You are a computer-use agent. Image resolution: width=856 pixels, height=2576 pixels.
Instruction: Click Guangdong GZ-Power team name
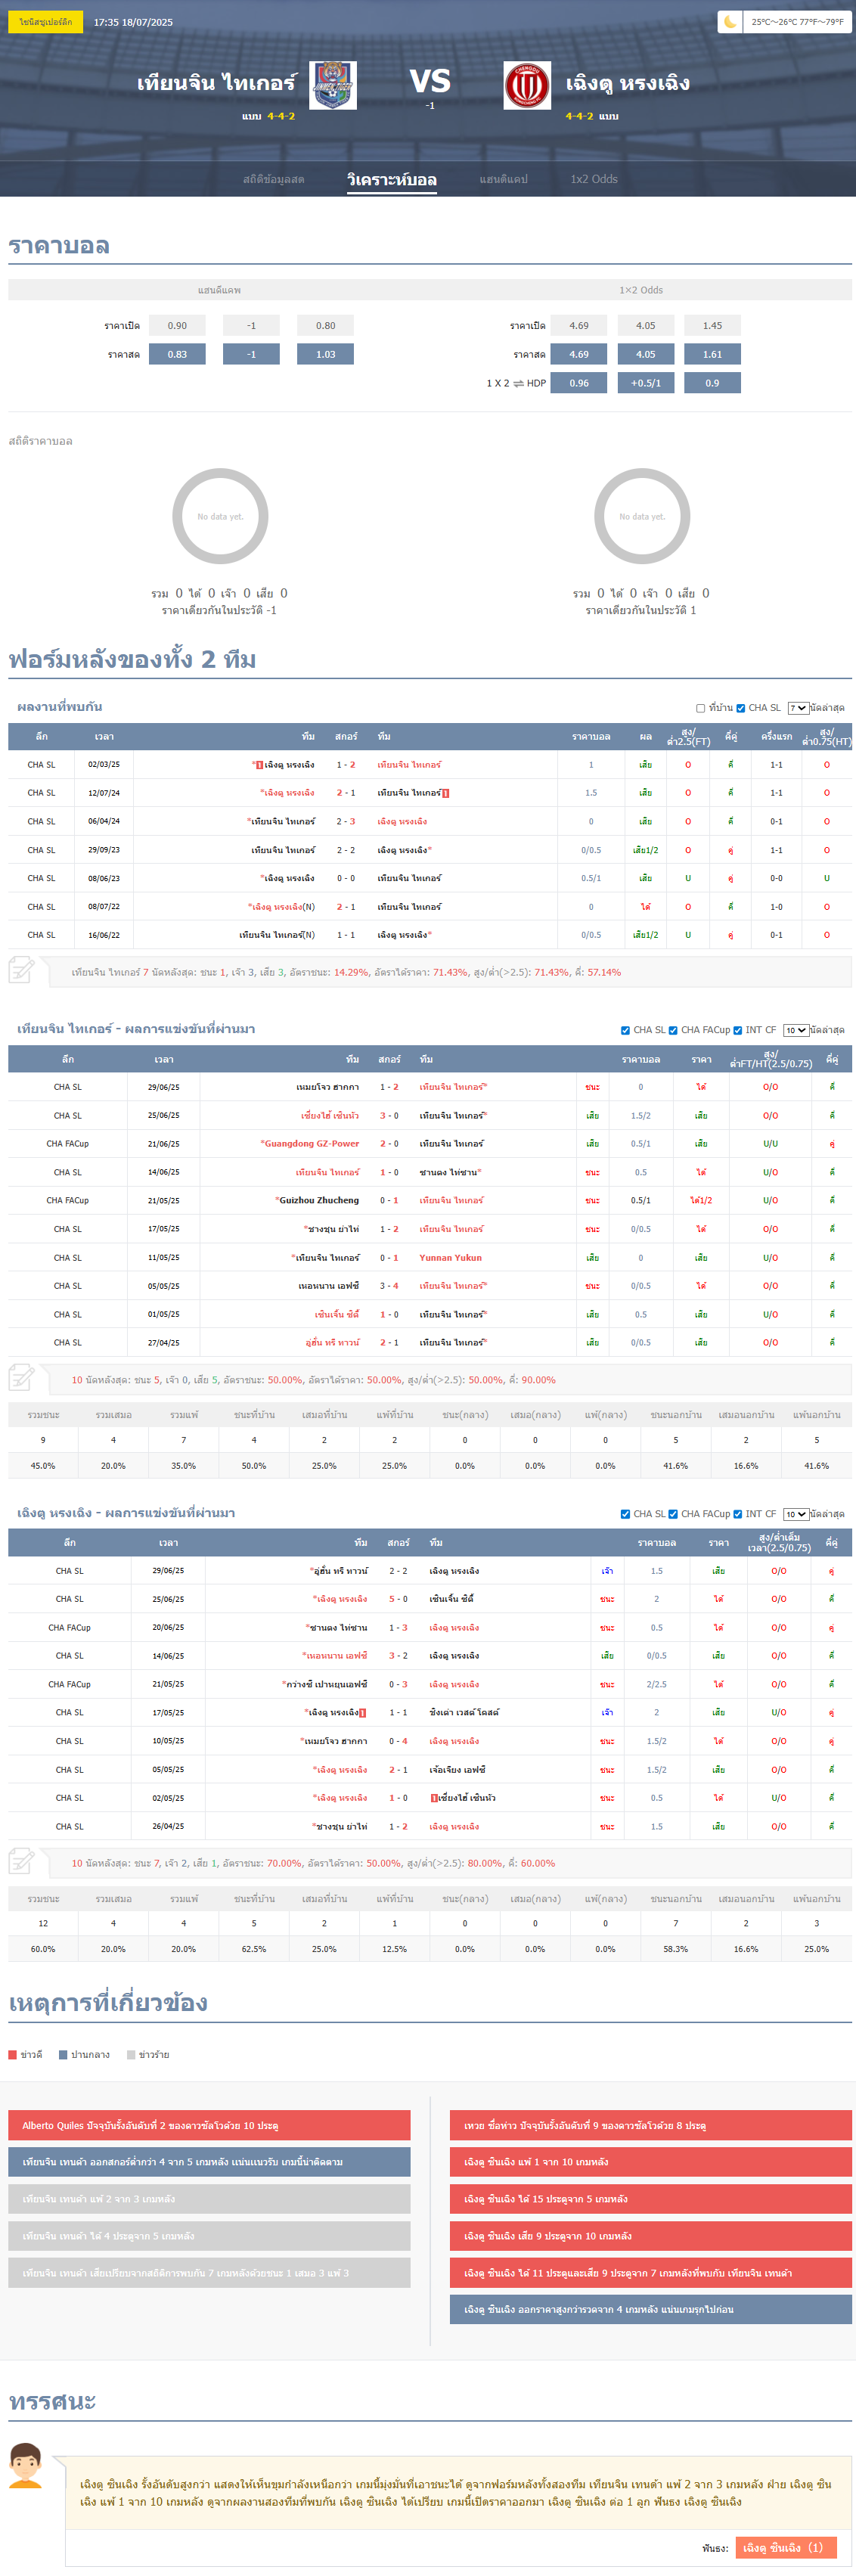312,1143
